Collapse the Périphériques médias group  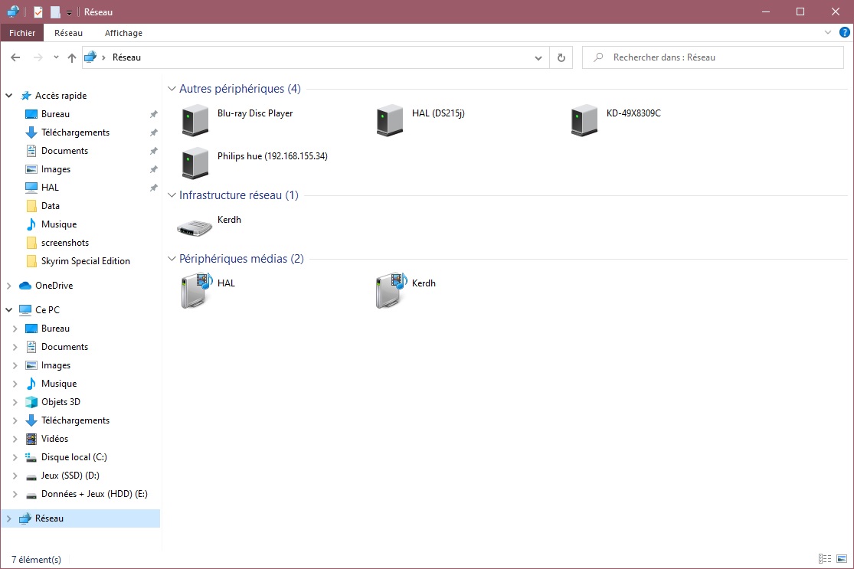(172, 259)
